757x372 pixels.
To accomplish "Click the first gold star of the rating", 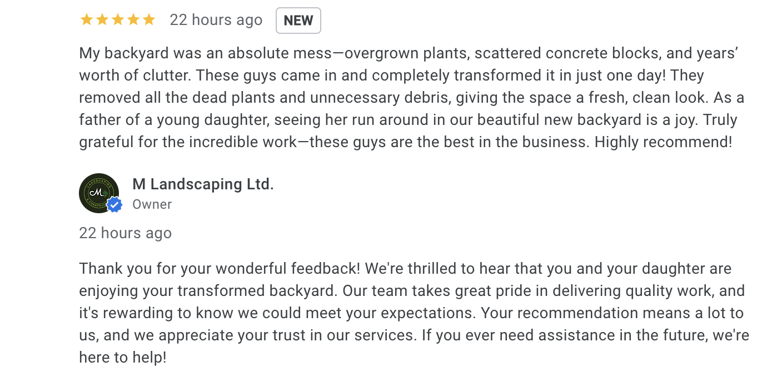I will [x=86, y=21].
